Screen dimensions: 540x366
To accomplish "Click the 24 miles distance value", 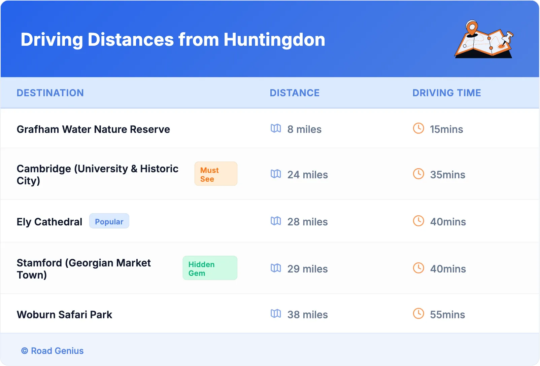I will (x=307, y=175).
